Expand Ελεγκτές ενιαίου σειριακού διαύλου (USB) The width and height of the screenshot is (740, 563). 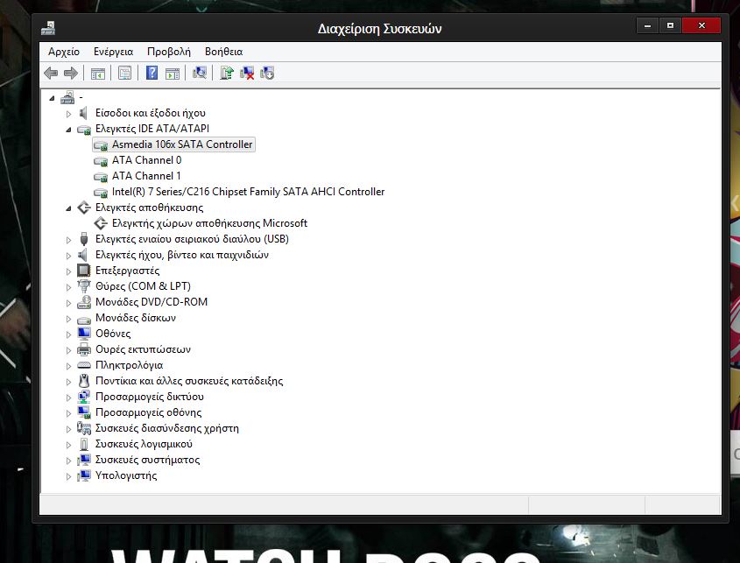pos(68,240)
